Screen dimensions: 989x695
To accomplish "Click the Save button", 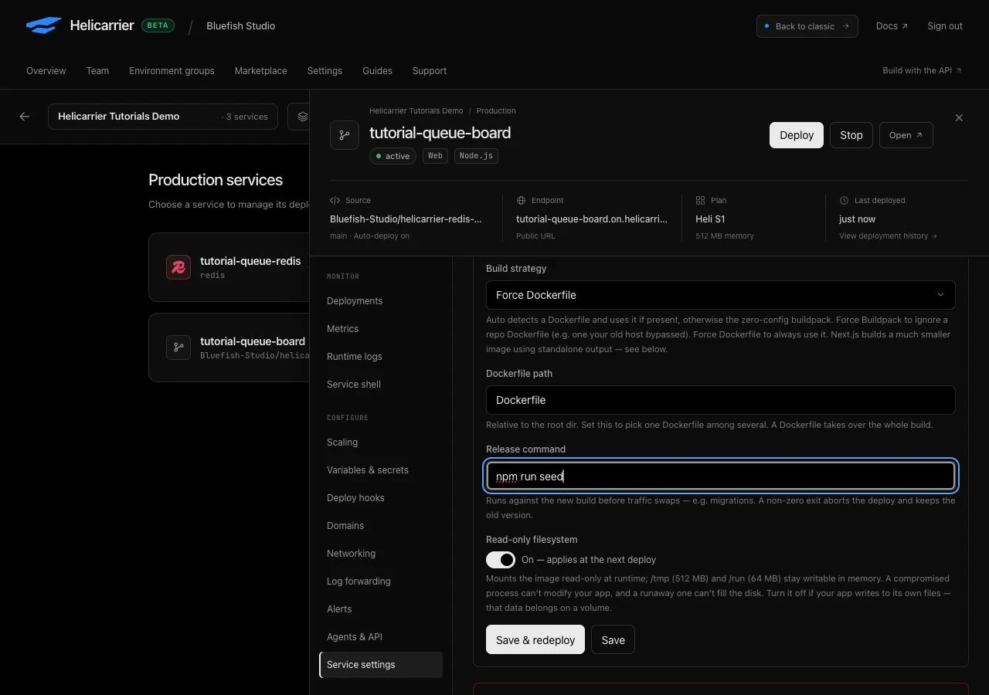I will click(x=613, y=639).
